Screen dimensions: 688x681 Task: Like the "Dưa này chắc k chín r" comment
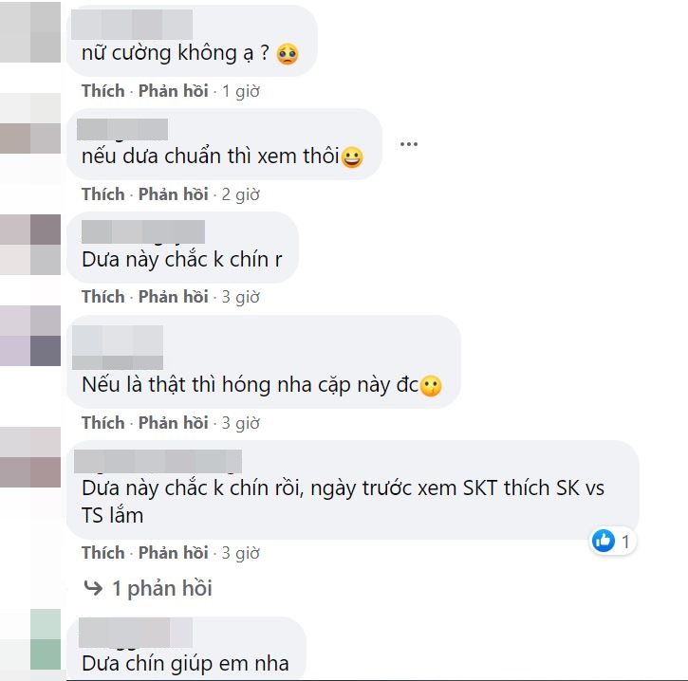(103, 297)
